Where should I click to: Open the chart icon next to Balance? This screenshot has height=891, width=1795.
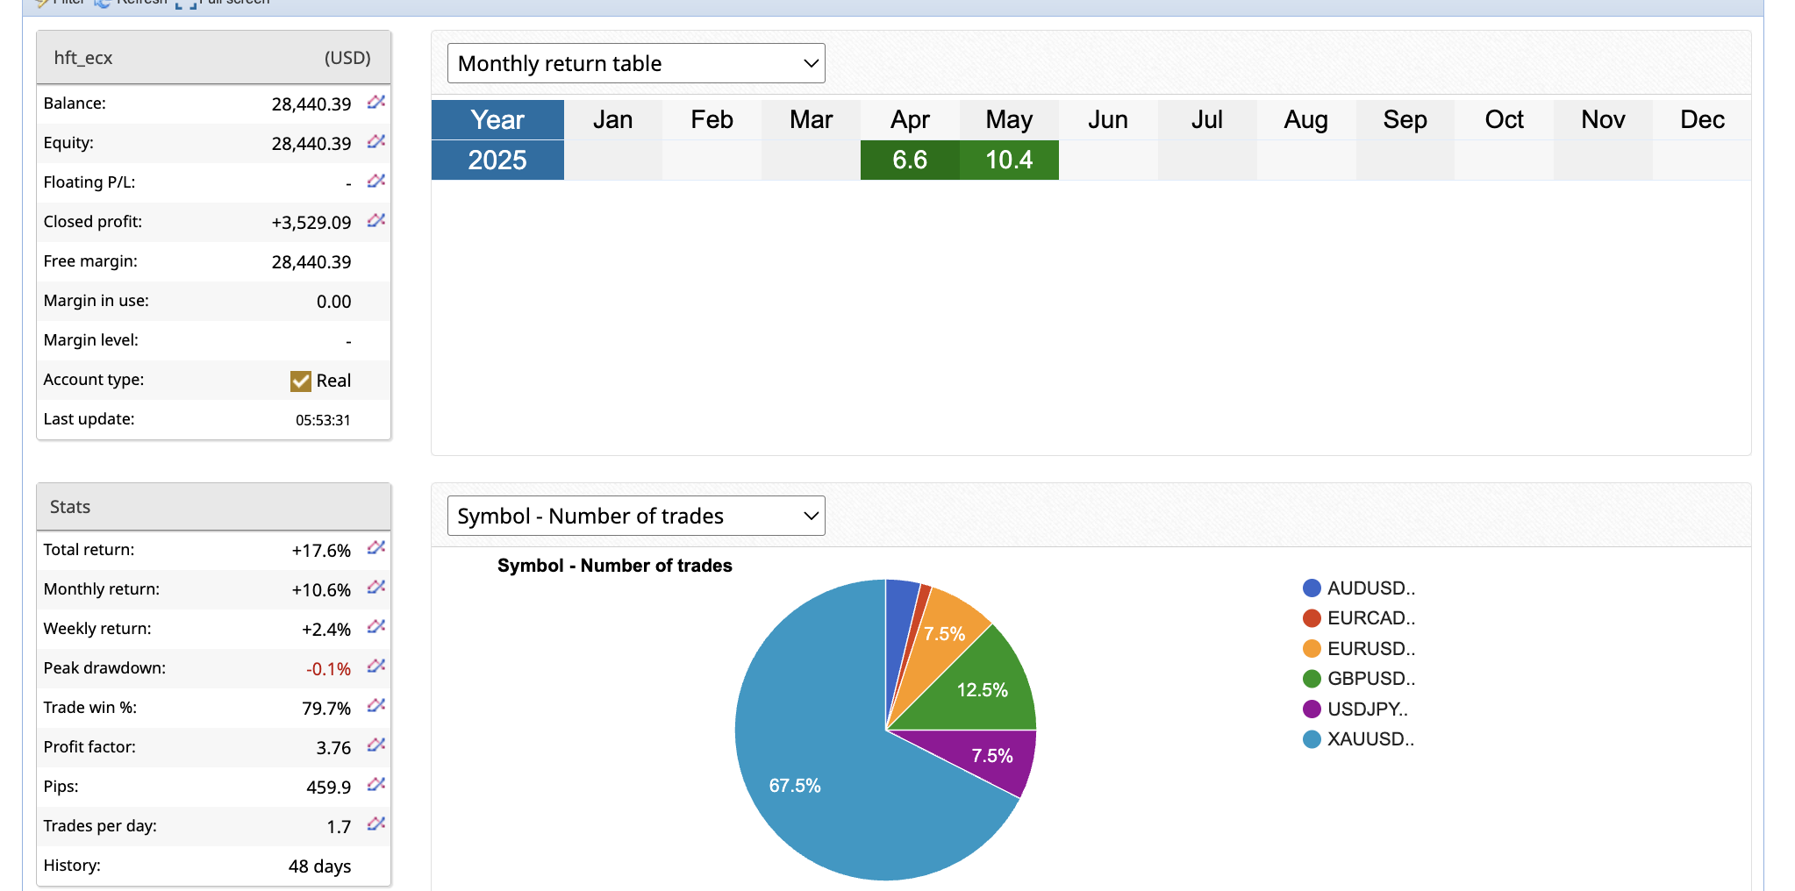pos(376,103)
